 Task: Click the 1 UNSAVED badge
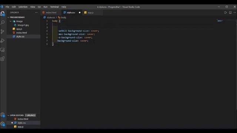30,115
